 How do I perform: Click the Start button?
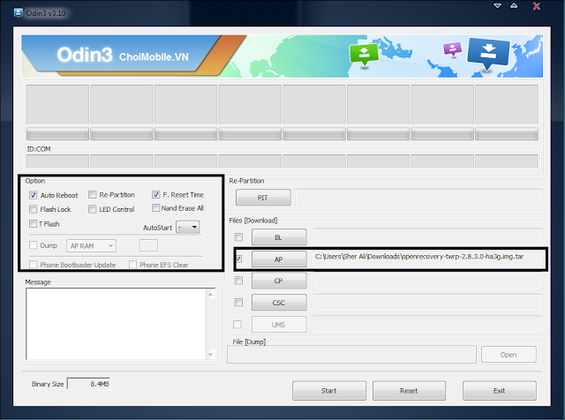pyautogui.click(x=329, y=391)
